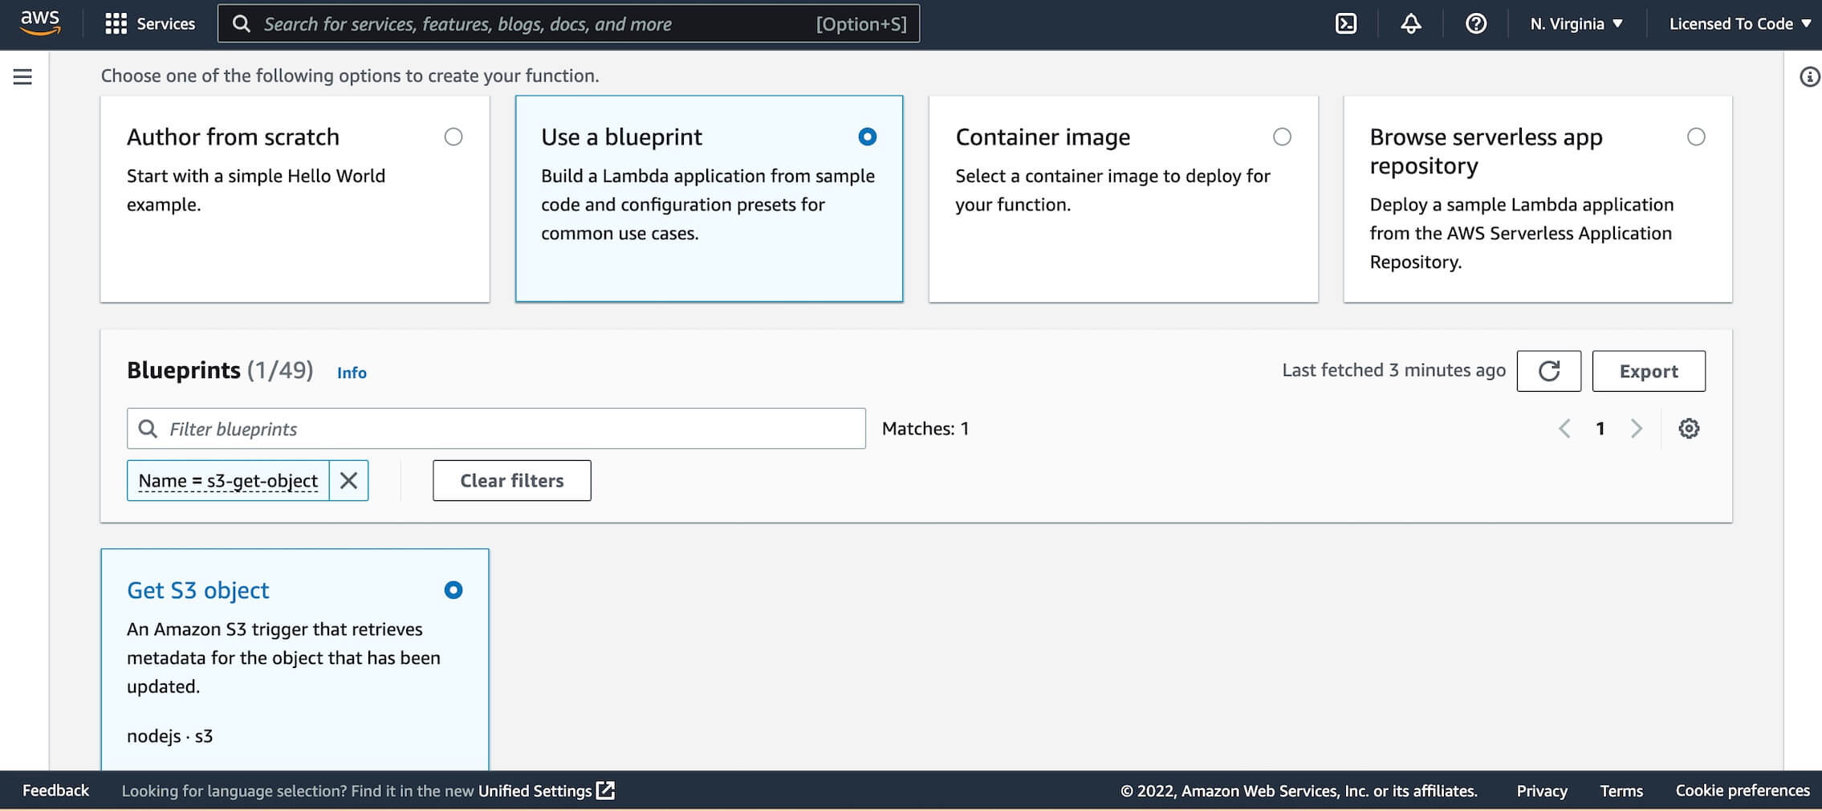This screenshot has width=1822, height=811.
Task: Click the AWS logo home icon
Action: (40, 22)
